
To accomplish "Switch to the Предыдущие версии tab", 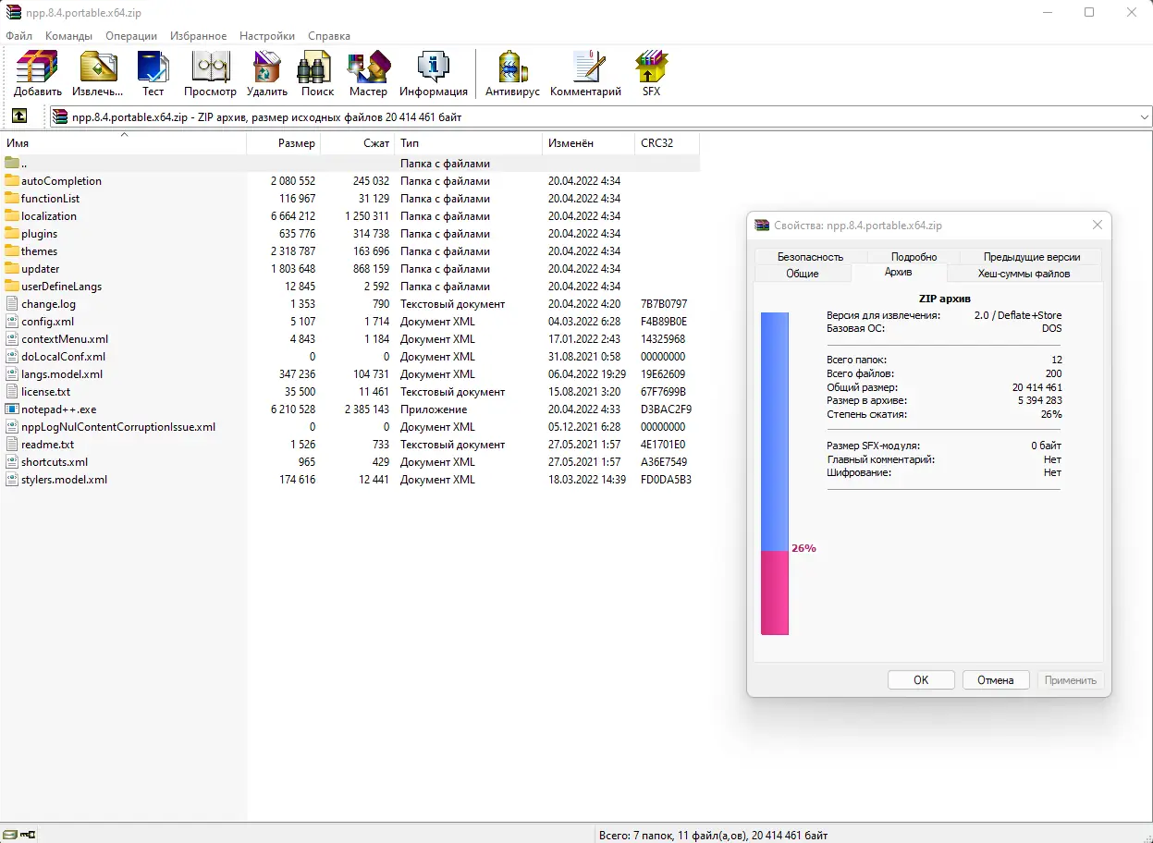I will [x=1031, y=257].
